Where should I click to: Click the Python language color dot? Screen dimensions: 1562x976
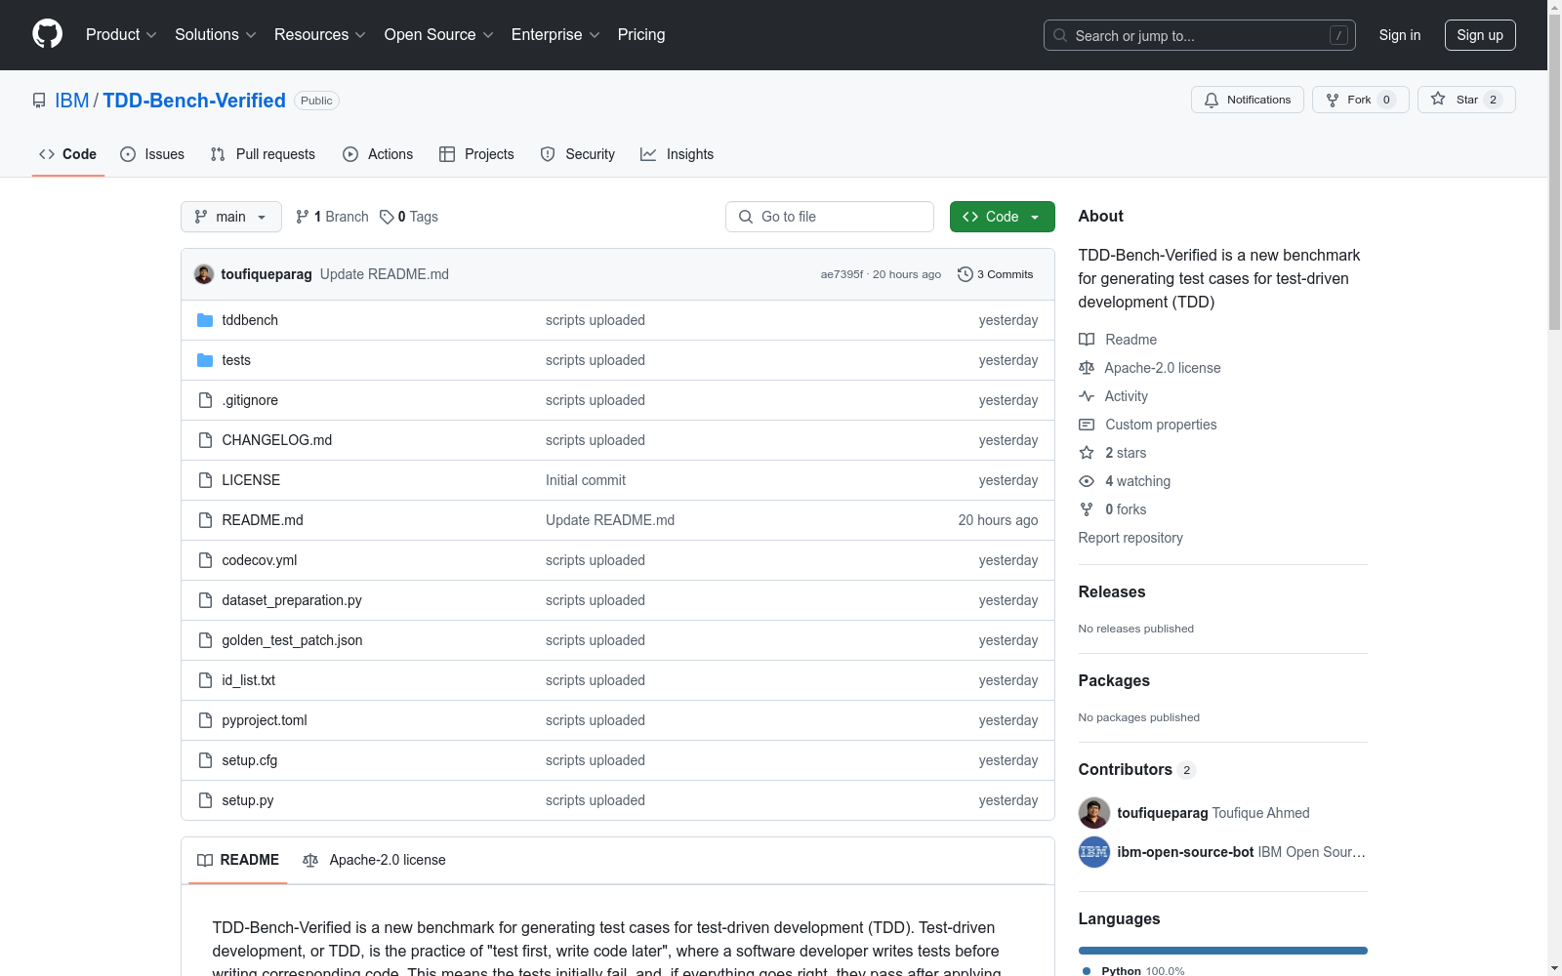[1087, 971]
